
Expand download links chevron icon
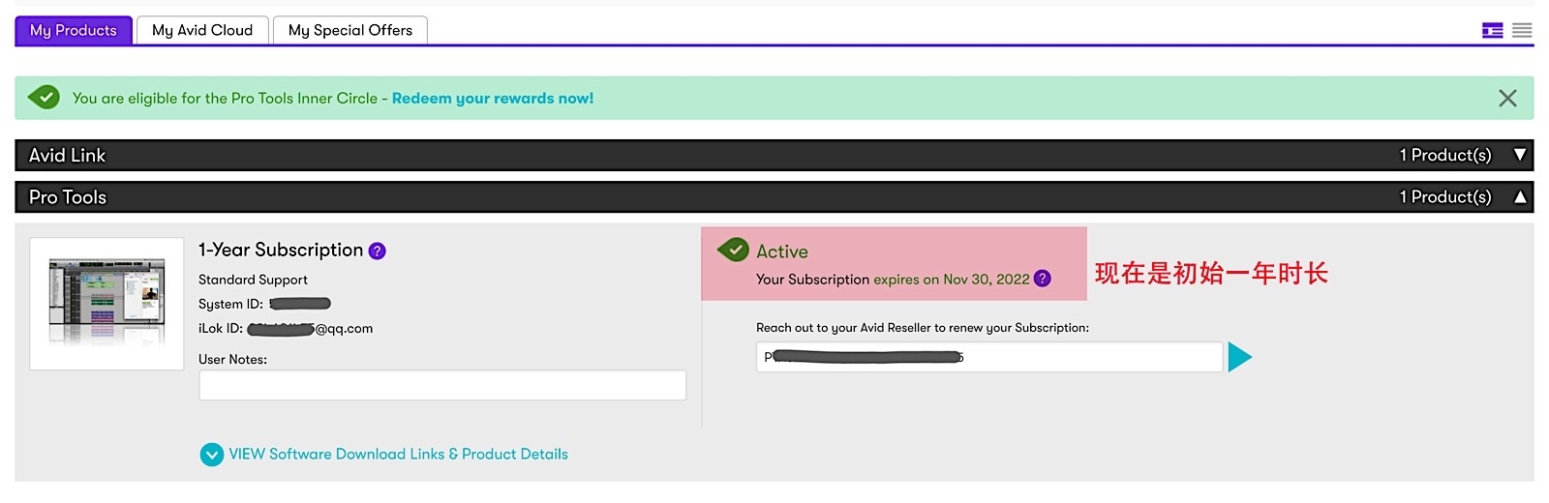point(212,455)
